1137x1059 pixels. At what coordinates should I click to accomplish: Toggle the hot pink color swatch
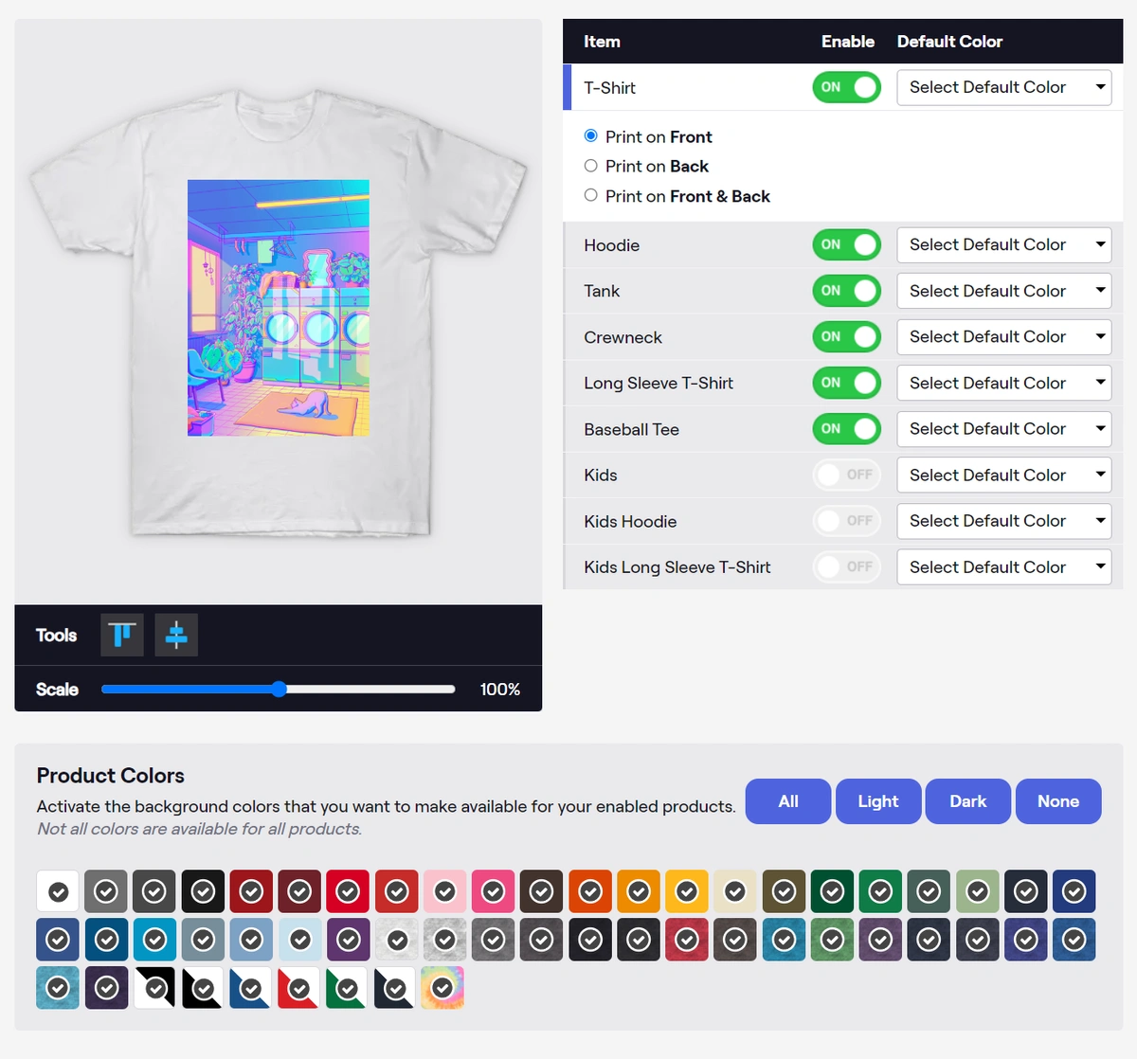pyautogui.click(x=494, y=891)
